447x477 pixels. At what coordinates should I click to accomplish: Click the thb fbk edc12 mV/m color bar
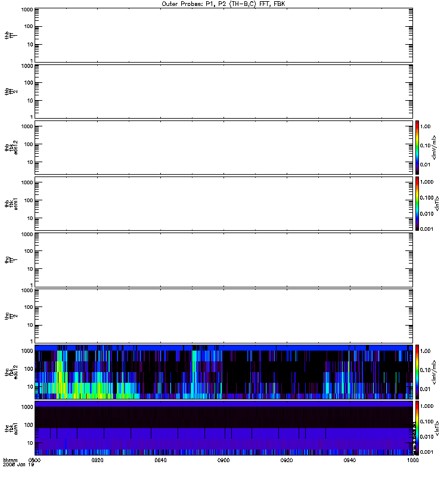417,147
